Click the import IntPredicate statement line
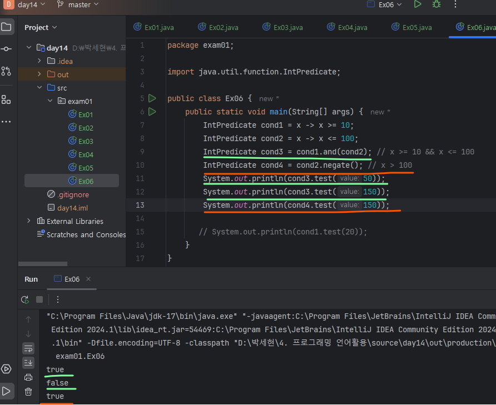This screenshot has width=496, height=405. [x=254, y=72]
